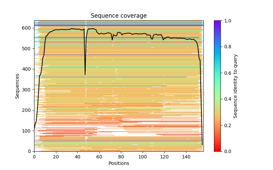Click the 'Sequence identity to query' colorbar label
Screen dimensions: 273x170
(x=235, y=86)
